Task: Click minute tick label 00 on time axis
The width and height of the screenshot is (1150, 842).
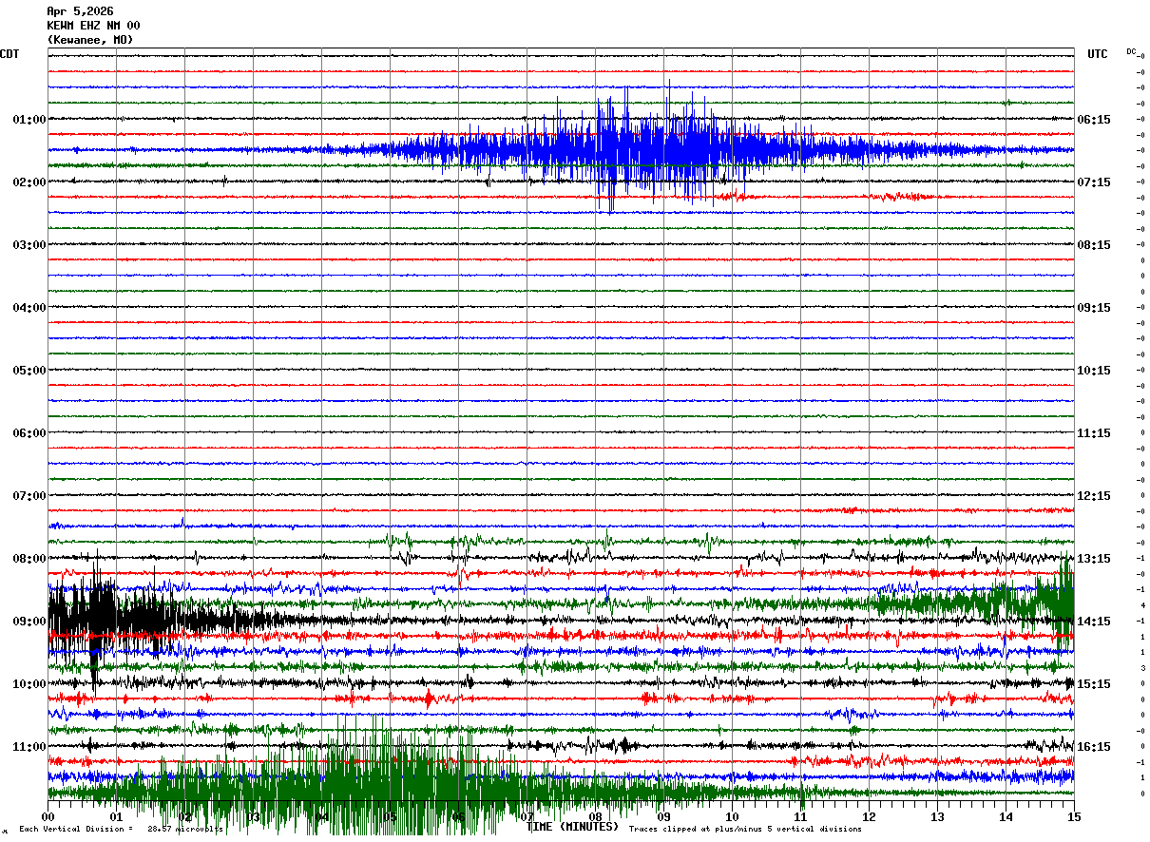Action: pyautogui.click(x=48, y=816)
